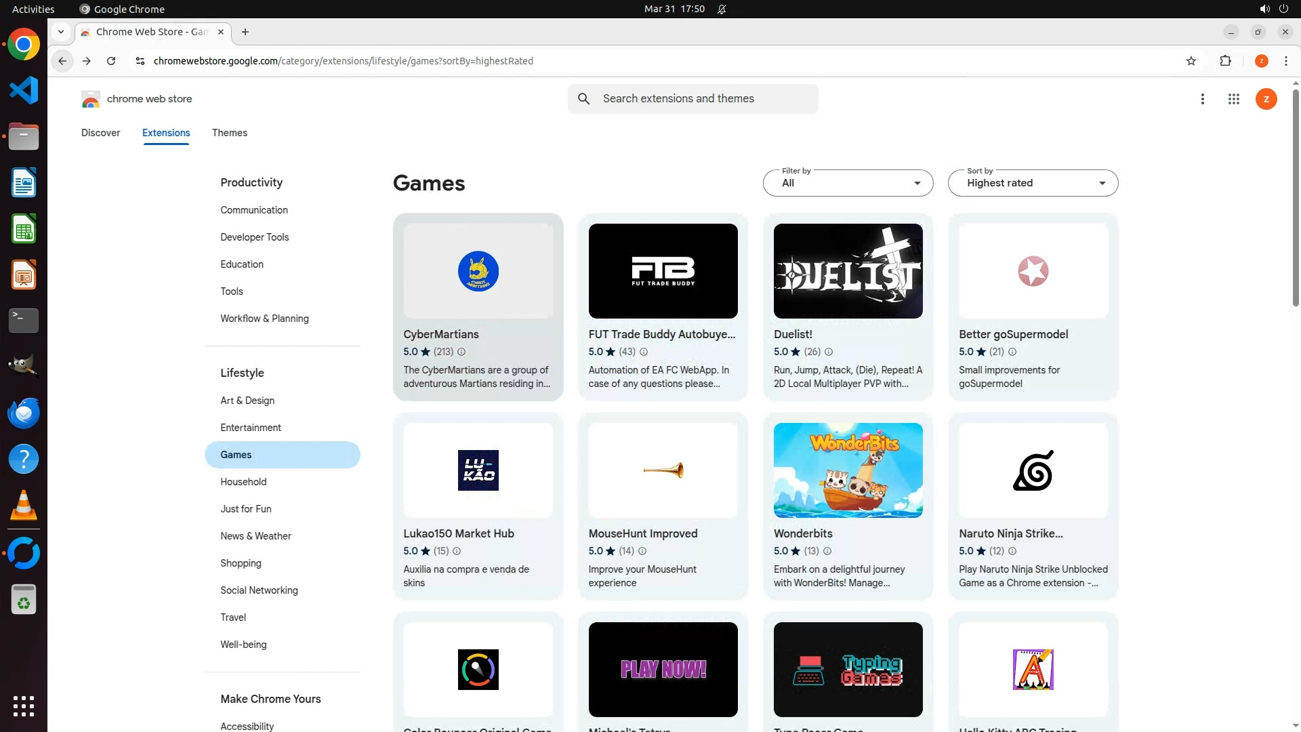The width and height of the screenshot is (1301, 732).
Task: Click rating info icon next to CyberMartians
Action: click(461, 352)
